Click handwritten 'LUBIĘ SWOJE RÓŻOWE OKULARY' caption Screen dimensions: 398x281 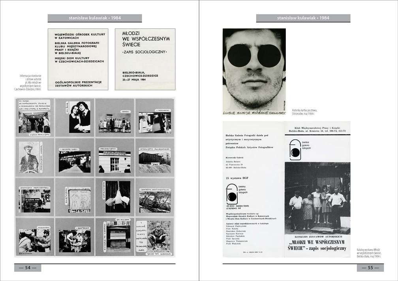tap(254, 113)
